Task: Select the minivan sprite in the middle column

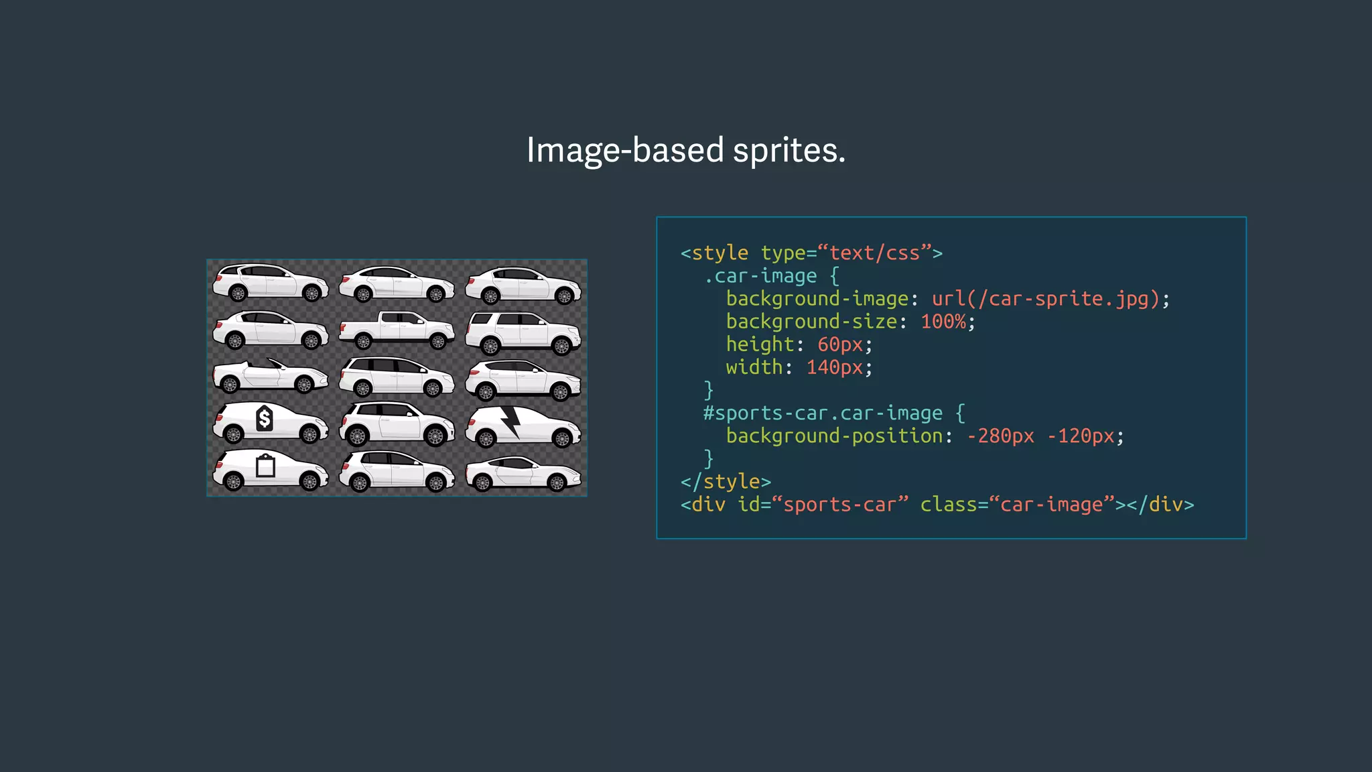Action: pos(397,377)
